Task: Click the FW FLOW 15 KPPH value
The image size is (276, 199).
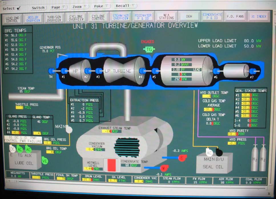Action: (200, 182)
